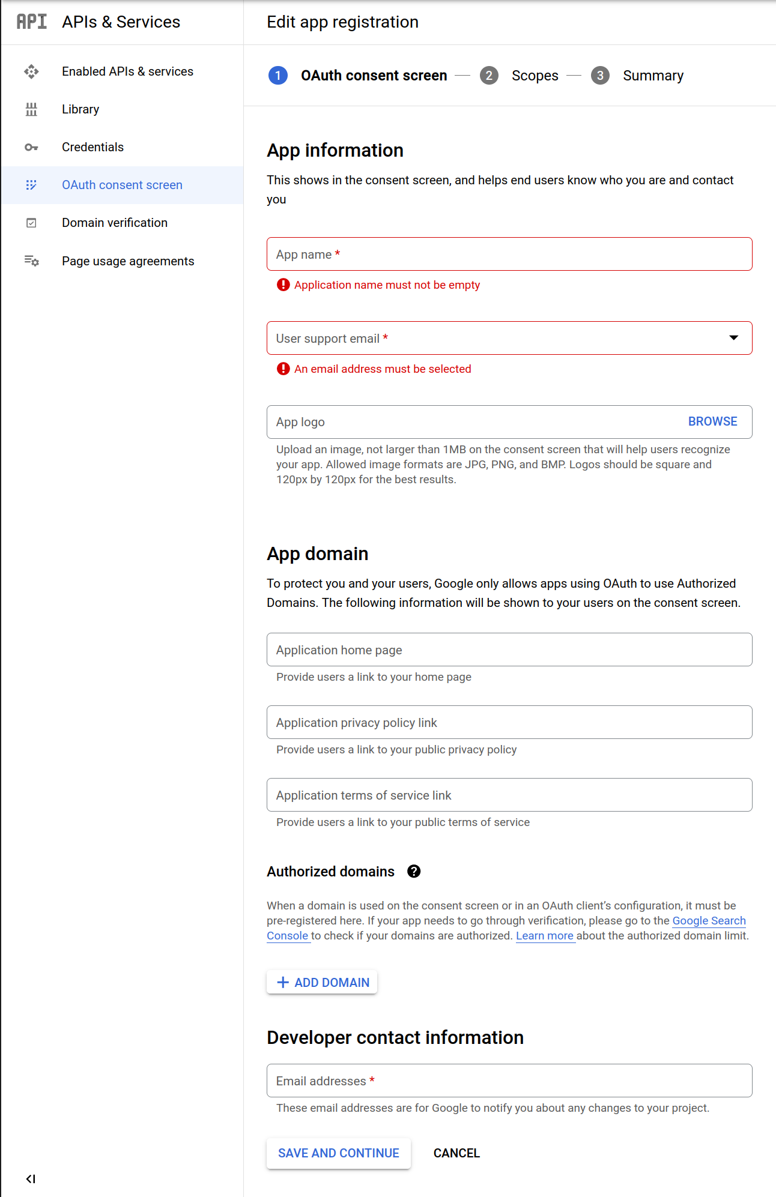The width and height of the screenshot is (776, 1197).
Task: Collapse the sidebar navigation panel
Action: coord(31,1179)
